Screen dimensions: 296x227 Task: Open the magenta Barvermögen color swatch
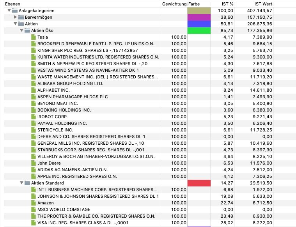point(199,17)
